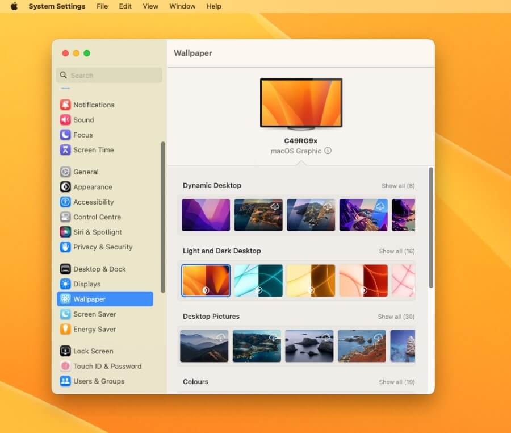The width and height of the screenshot is (511, 433).
Task: Select Focus in the sidebar
Action: pyautogui.click(x=82, y=135)
